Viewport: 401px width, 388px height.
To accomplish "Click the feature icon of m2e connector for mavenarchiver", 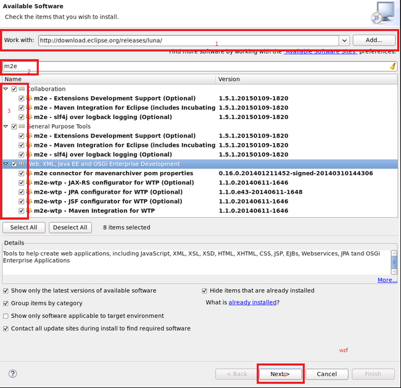I will [x=30, y=173].
